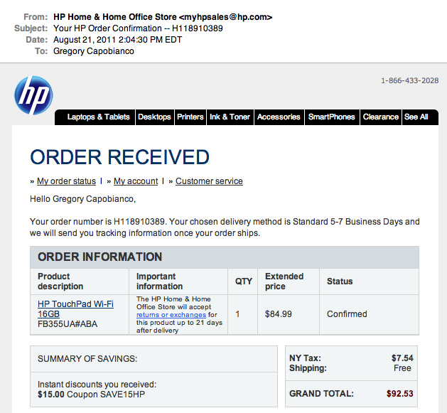Go to Ink & Toner section
The height and width of the screenshot is (413, 447).
(230, 117)
